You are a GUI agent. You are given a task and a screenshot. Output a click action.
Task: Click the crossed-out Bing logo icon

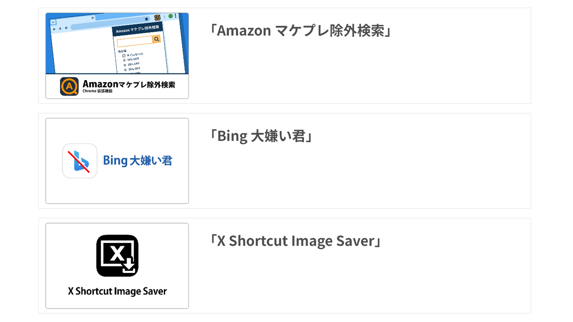click(80, 161)
